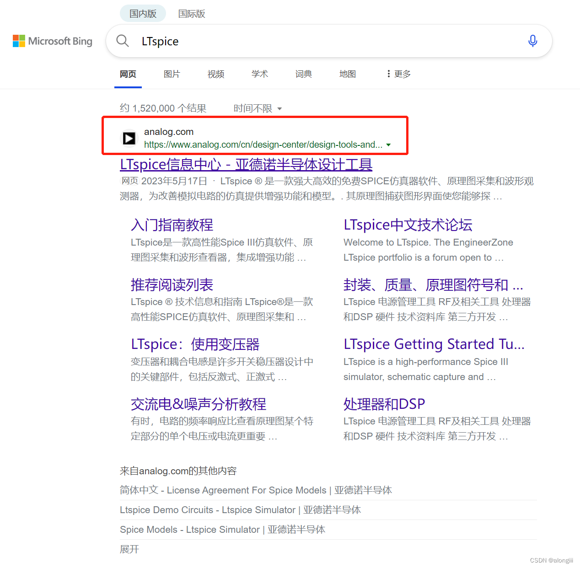Open 封装、质量、原理图符号和 link

(433, 285)
